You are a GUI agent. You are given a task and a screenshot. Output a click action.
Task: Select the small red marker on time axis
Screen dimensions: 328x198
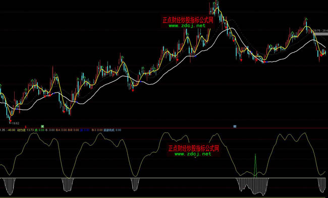26,126
